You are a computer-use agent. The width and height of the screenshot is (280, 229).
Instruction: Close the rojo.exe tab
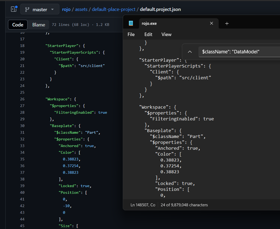(x=211, y=23)
